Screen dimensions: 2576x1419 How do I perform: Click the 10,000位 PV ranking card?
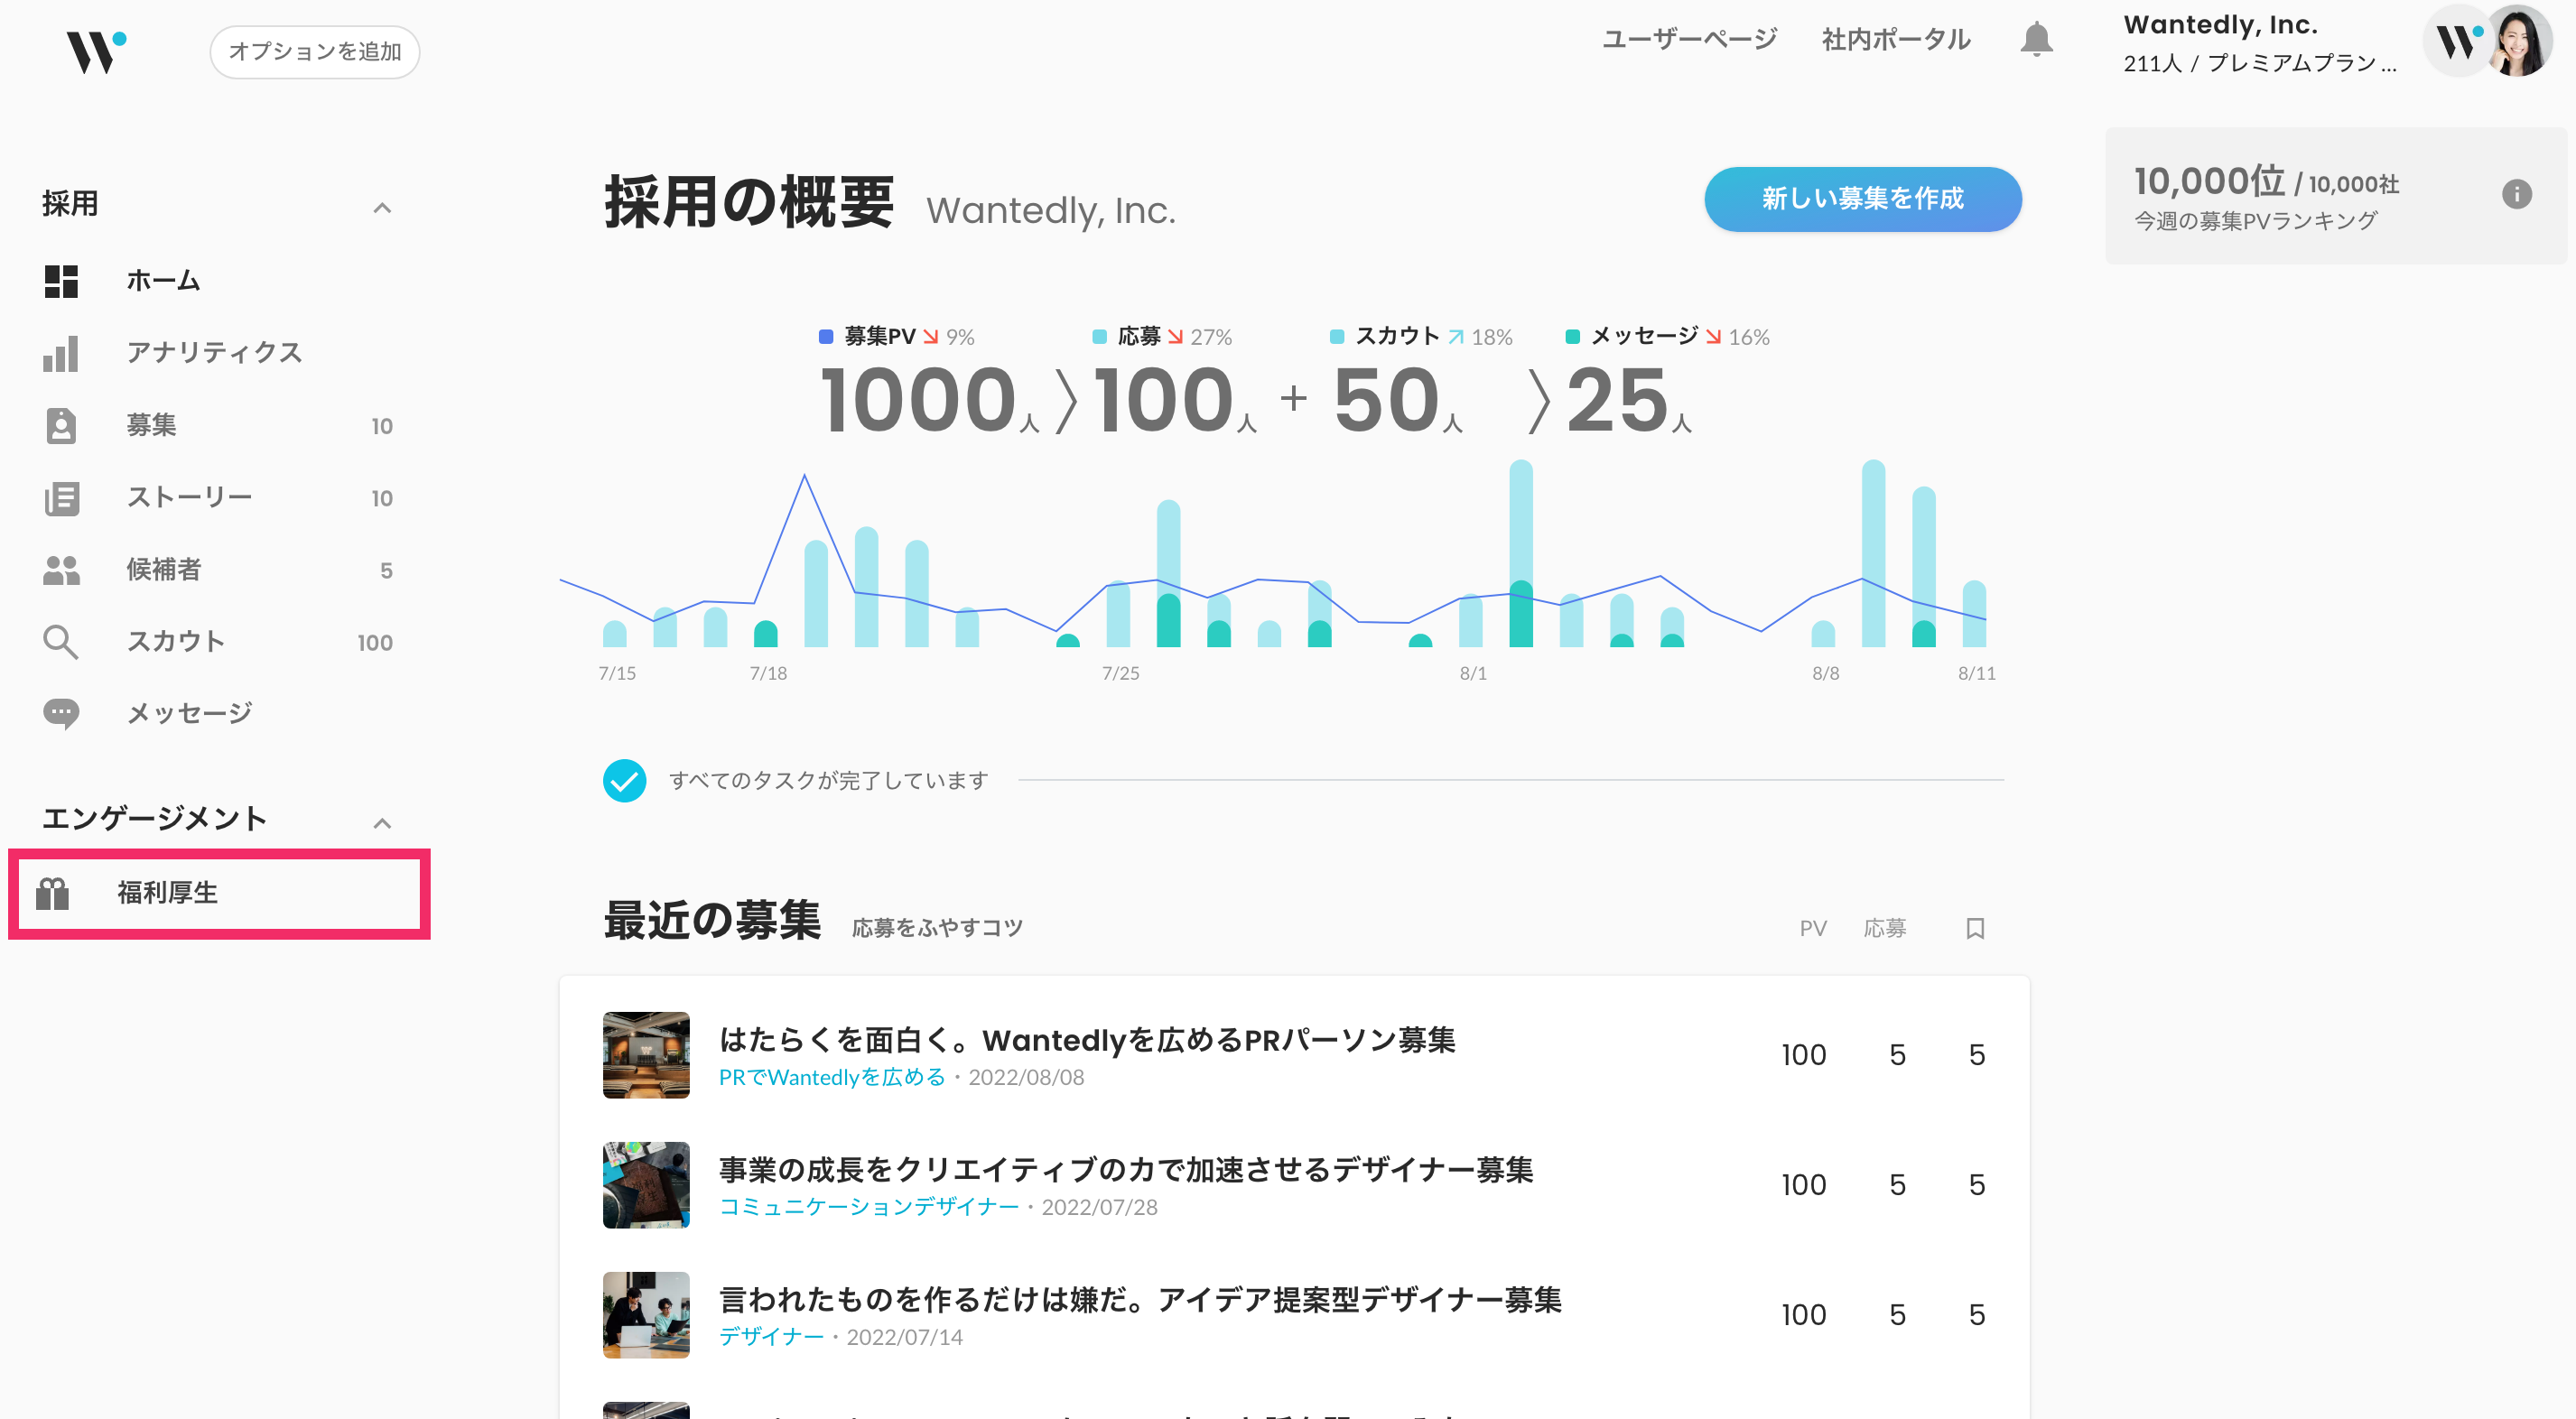pos(2336,196)
